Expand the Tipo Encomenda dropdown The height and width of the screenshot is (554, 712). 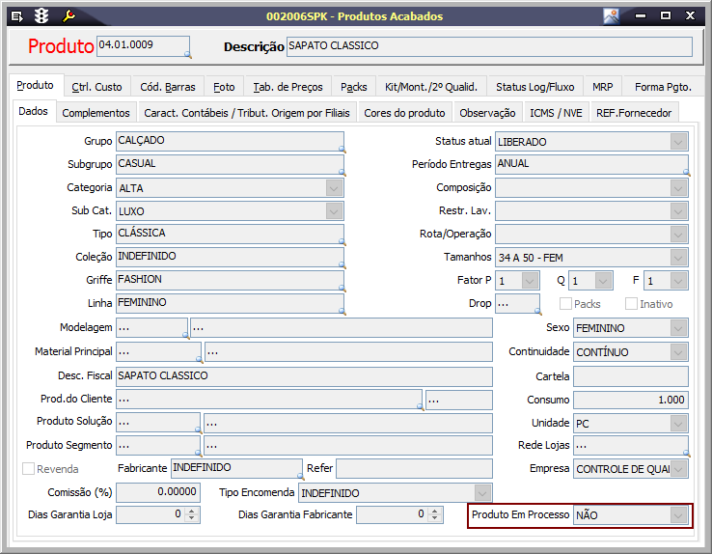pos(482,492)
